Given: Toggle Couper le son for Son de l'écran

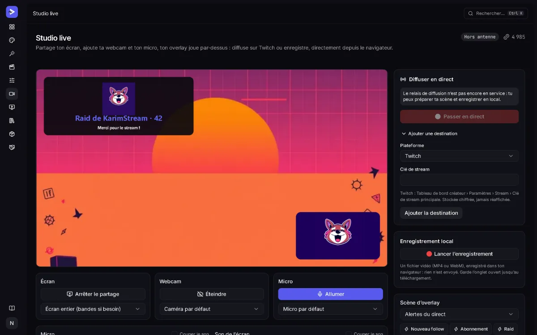Looking at the screenshot, I should coord(349,334).
